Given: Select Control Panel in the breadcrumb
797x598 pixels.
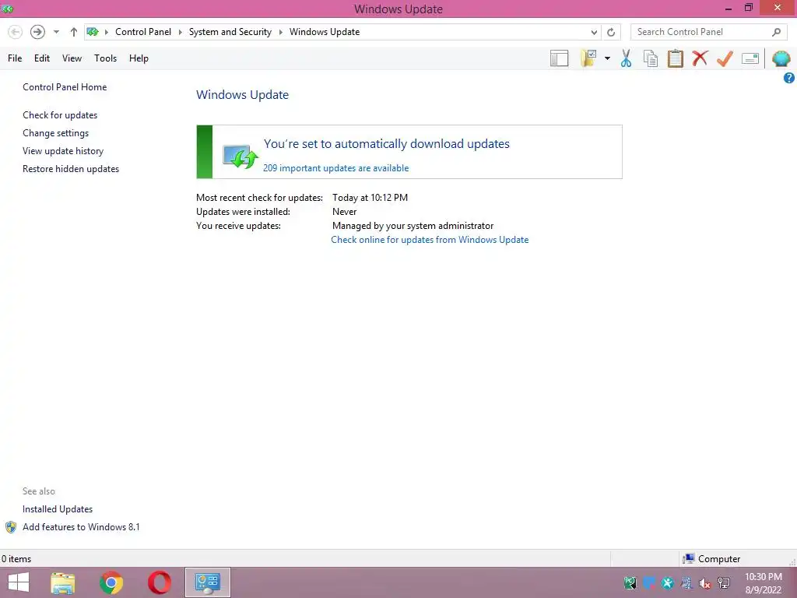Looking at the screenshot, I should (x=143, y=31).
